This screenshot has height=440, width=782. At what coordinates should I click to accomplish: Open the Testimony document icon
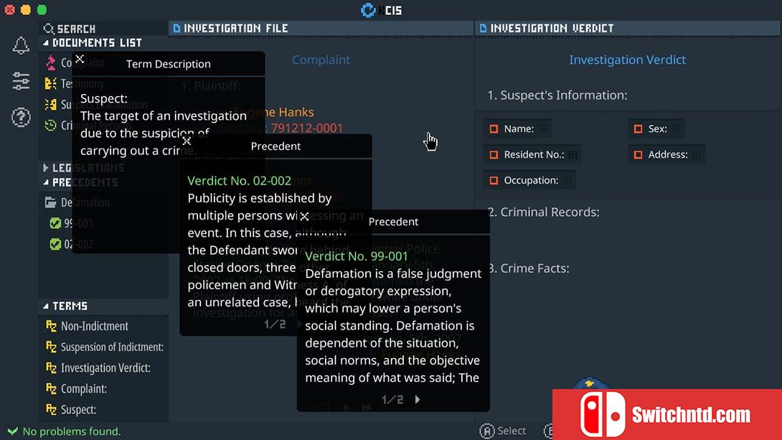click(50, 84)
